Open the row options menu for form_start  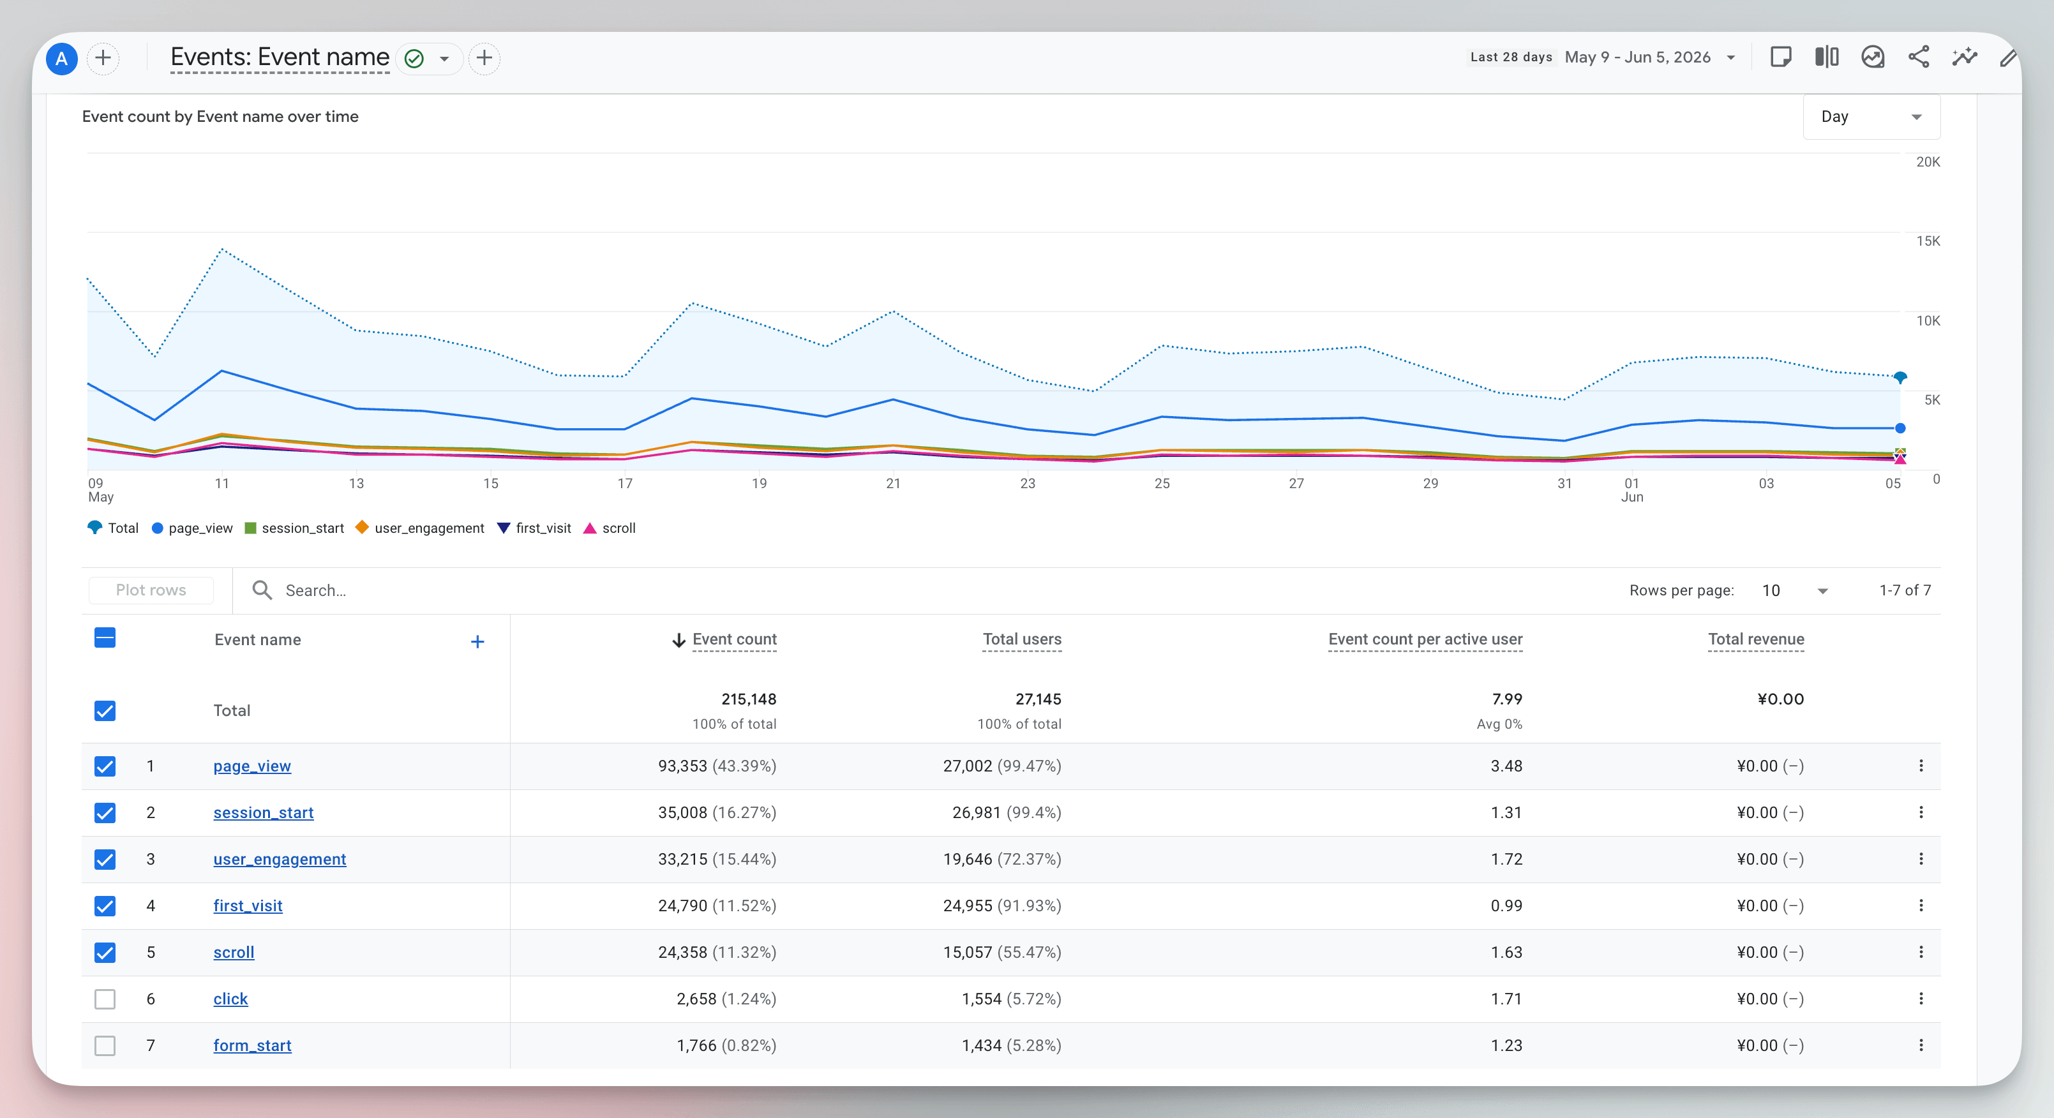point(1921,1047)
